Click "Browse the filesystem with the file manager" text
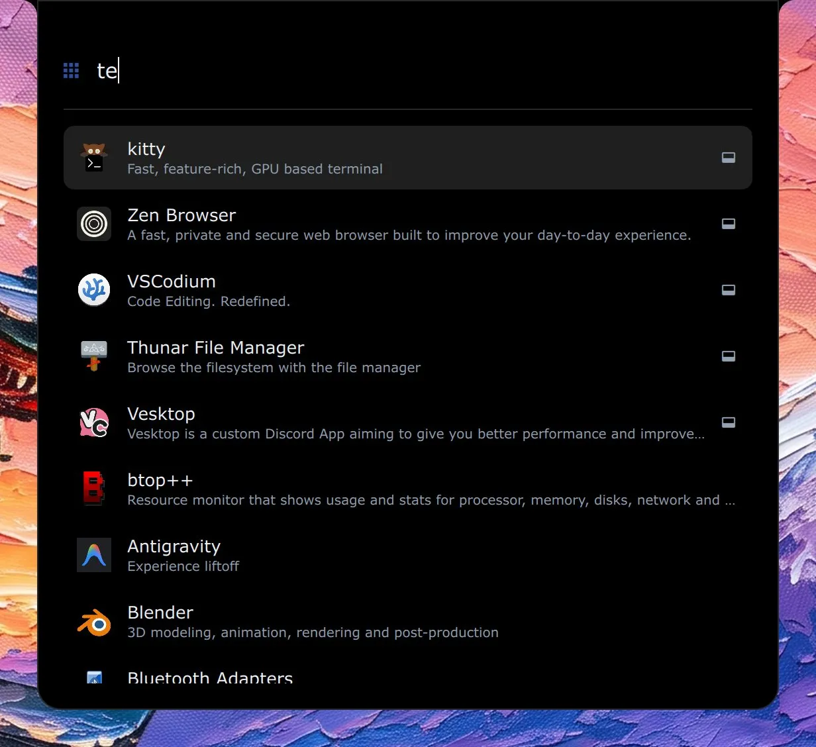This screenshot has width=816, height=747. [274, 368]
